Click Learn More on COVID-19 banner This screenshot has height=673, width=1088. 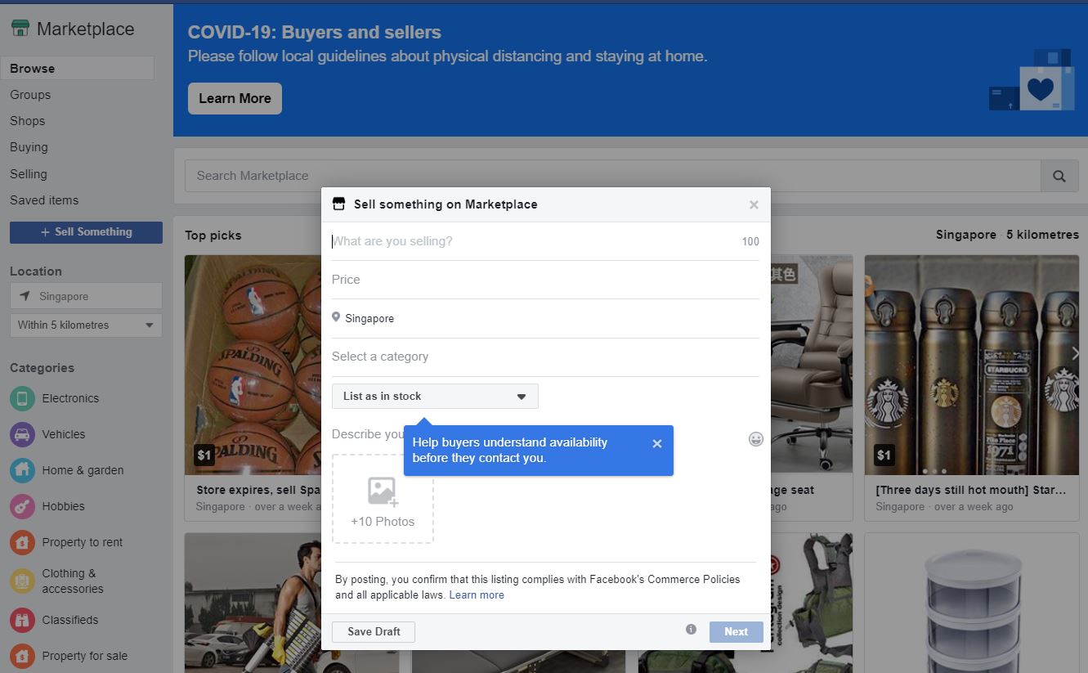[235, 98]
